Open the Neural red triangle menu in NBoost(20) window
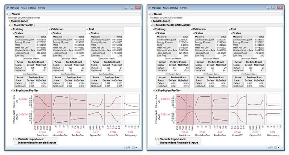This screenshot has width=289, height=155. [x=152, y=14]
